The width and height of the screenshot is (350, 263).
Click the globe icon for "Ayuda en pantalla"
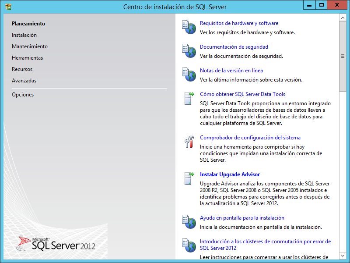click(x=189, y=222)
